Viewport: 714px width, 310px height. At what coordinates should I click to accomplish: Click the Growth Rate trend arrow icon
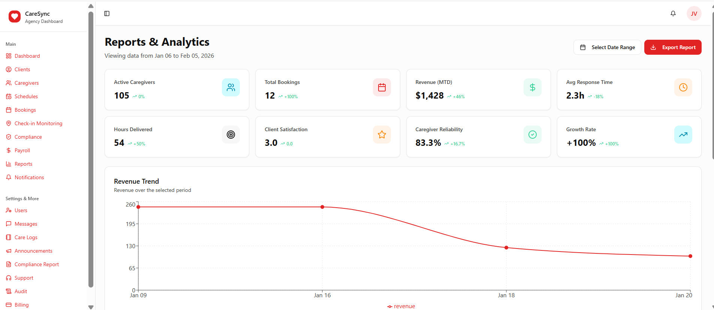click(x=683, y=135)
